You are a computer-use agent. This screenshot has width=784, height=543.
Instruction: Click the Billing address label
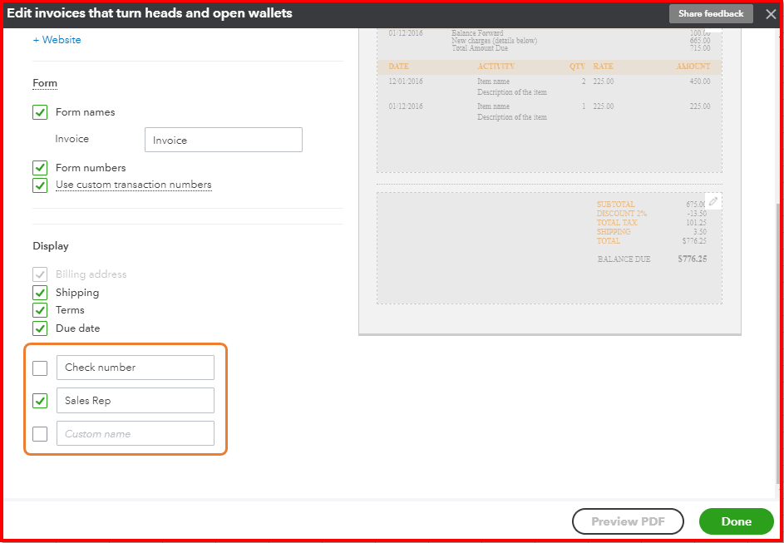click(91, 274)
